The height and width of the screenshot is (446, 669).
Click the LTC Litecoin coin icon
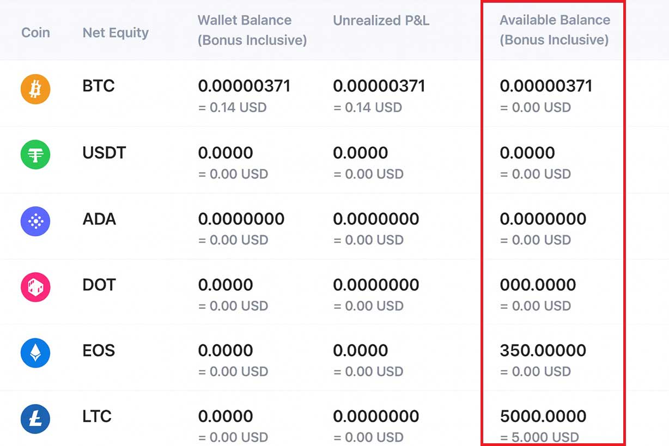[x=35, y=419]
